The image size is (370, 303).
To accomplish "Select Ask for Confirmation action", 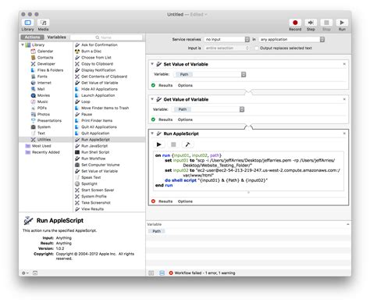I will pyautogui.click(x=99, y=45).
